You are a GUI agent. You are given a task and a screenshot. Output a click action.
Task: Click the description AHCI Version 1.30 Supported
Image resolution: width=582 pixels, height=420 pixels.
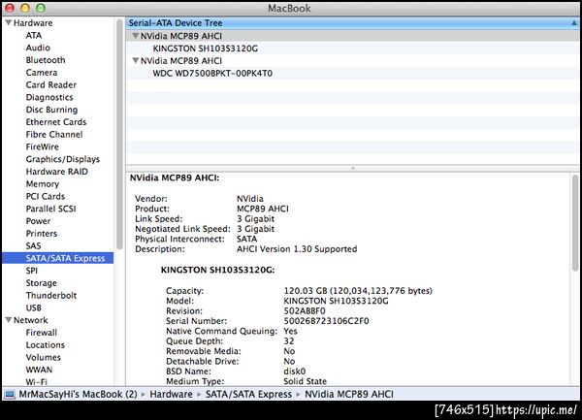coord(297,249)
